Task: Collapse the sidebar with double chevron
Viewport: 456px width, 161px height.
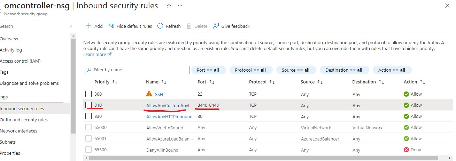Action: 71,26
